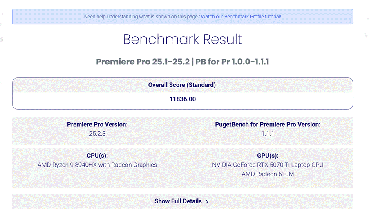Click the 11836.00 overall score value
Image resolution: width=369 pixels, height=216 pixels.
pos(182,99)
